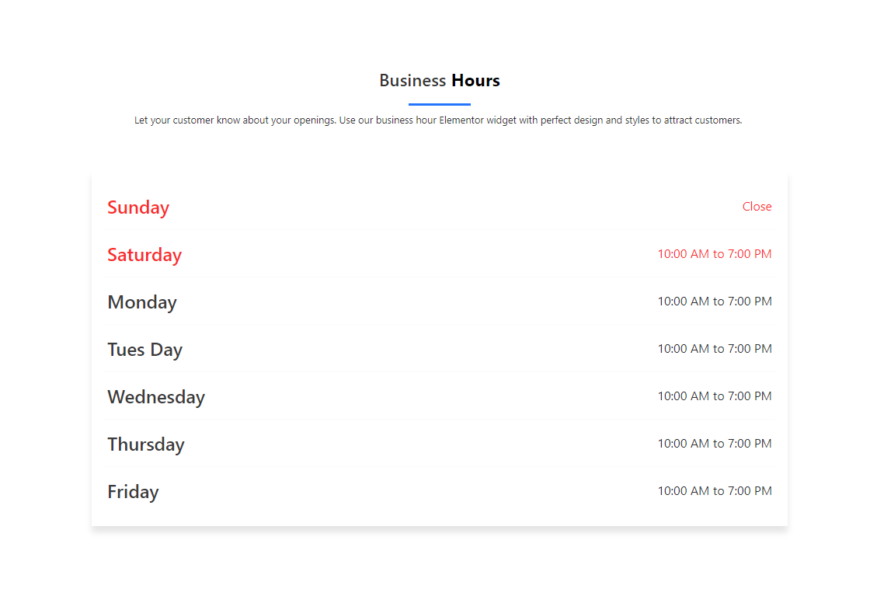Click the red Close status text

pos(757,207)
